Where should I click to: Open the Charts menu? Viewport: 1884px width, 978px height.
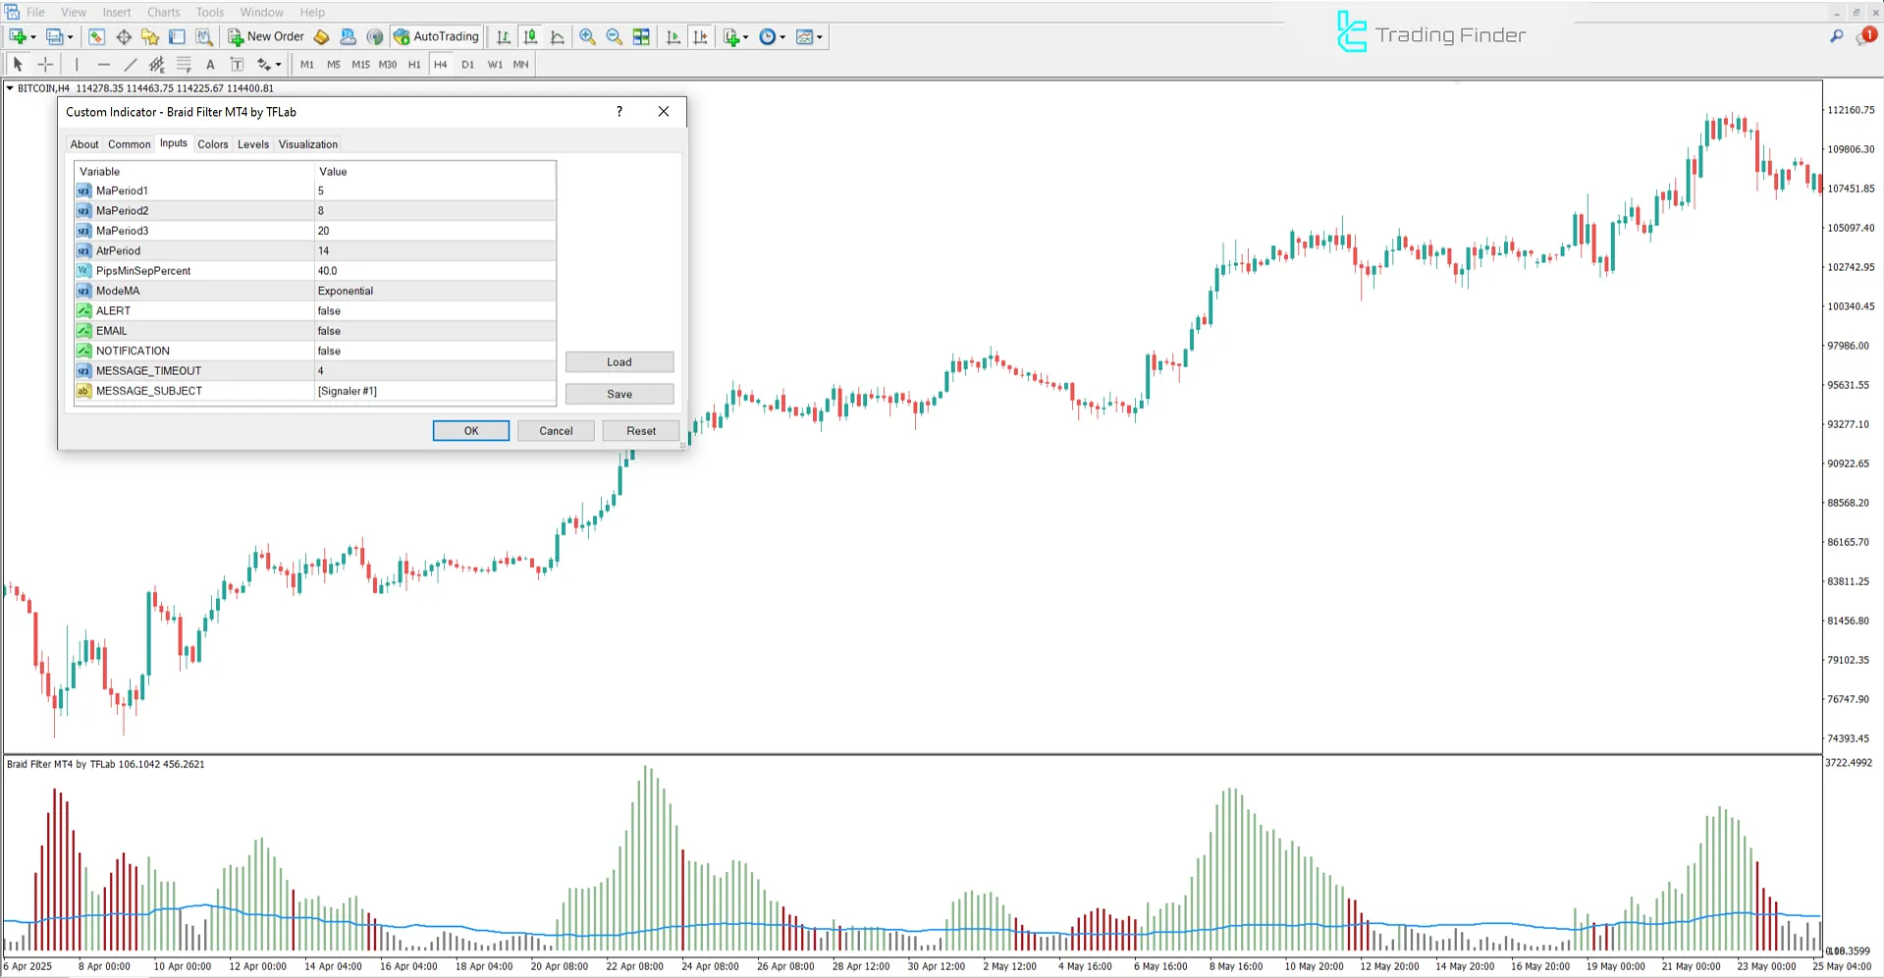[162, 12]
